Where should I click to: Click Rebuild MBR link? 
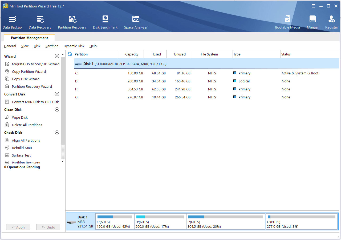point(22,148)
